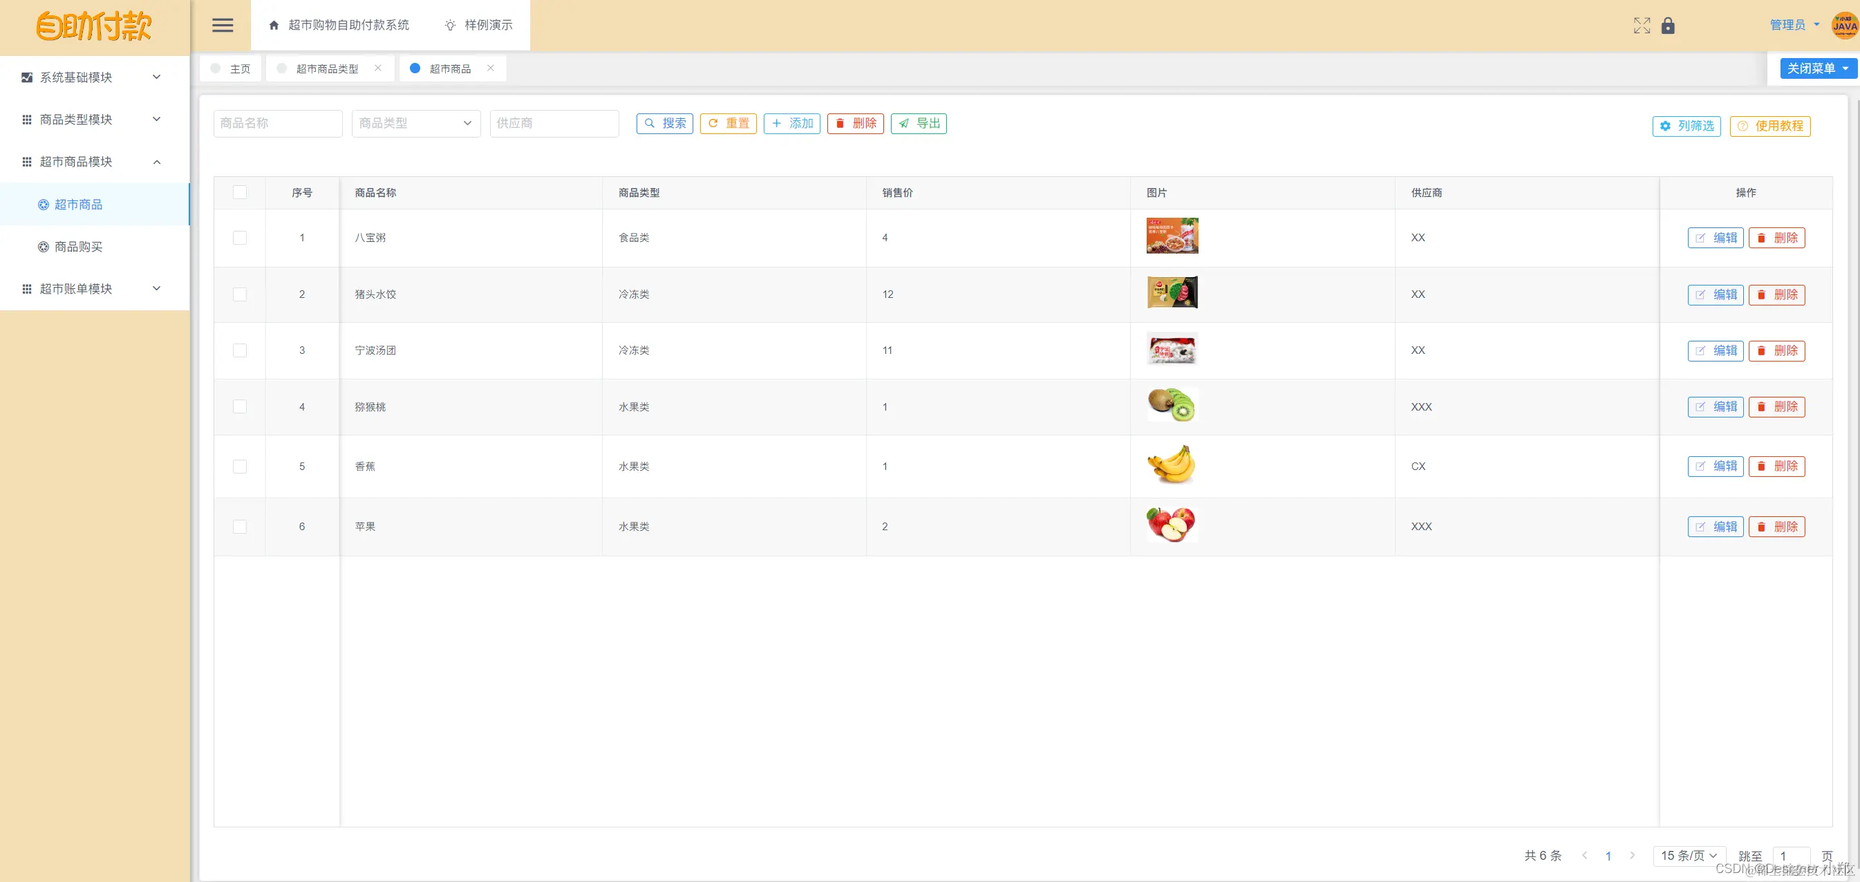Image resolution: width=1860 pixels, height=882 pixels.
Task: Click the lock screen icon
Action: tap(1667, 26)
